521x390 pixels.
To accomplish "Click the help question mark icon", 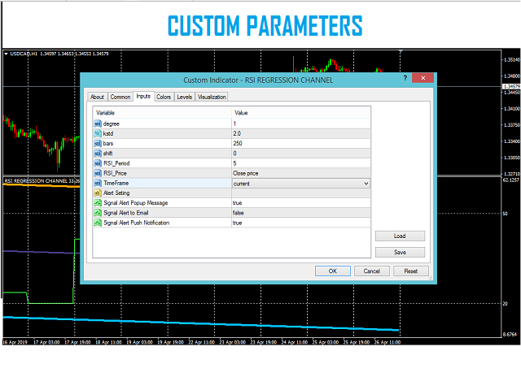I will click(405, 79).
